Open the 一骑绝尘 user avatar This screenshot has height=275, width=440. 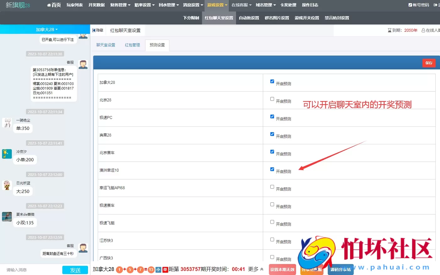(7, 123)
